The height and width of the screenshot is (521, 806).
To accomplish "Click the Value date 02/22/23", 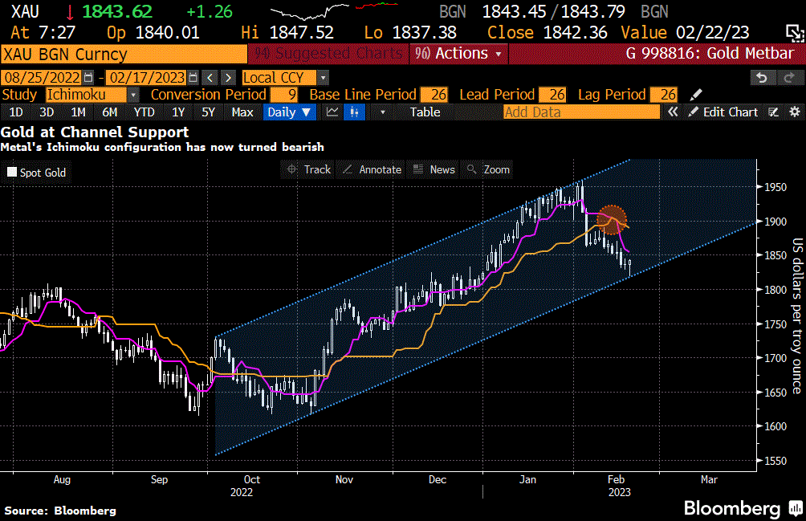I will pos(712,33).
